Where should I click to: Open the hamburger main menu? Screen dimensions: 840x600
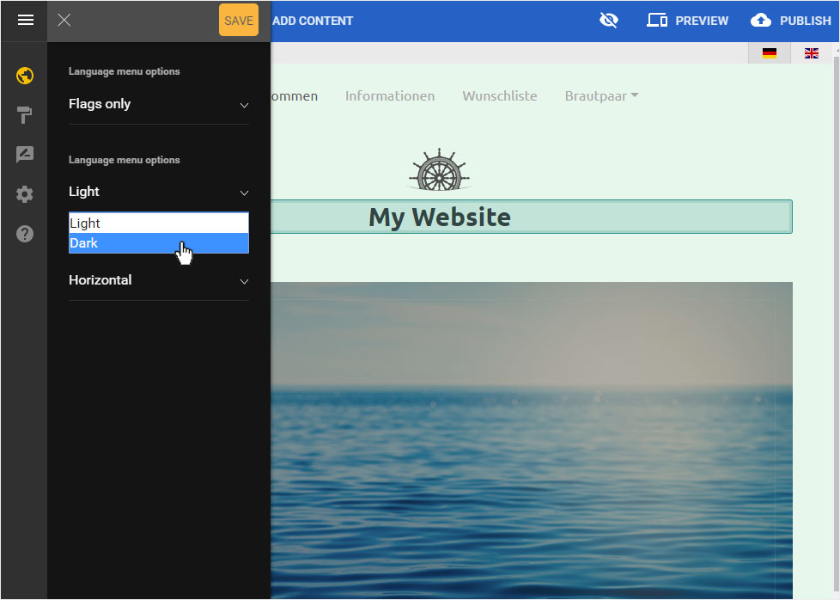pyautogui.click(x=25, y=21)
